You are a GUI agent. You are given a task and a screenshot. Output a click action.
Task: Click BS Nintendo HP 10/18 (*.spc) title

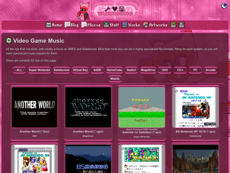click(195, 132)
